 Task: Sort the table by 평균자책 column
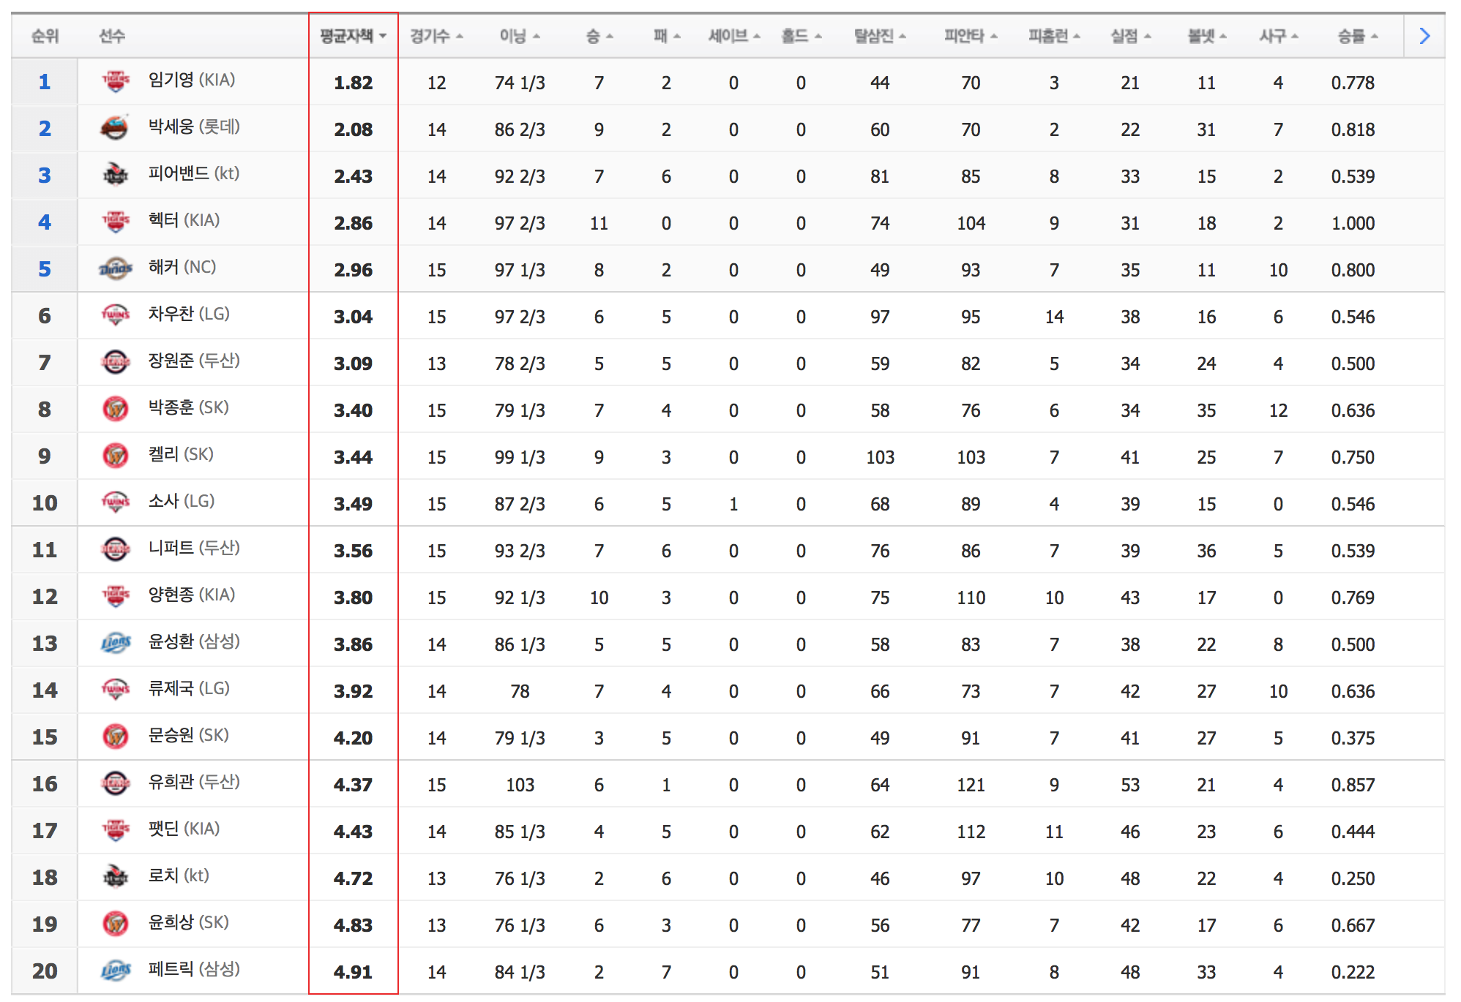[x=353, y=36]
